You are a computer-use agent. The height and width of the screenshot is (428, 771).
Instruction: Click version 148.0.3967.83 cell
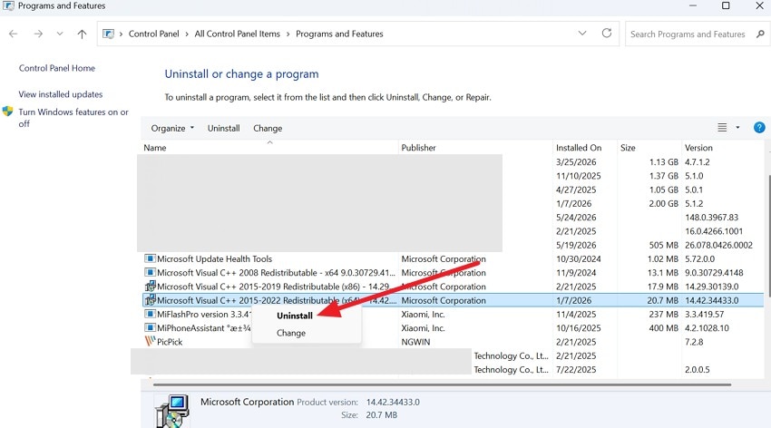(711, 218)
